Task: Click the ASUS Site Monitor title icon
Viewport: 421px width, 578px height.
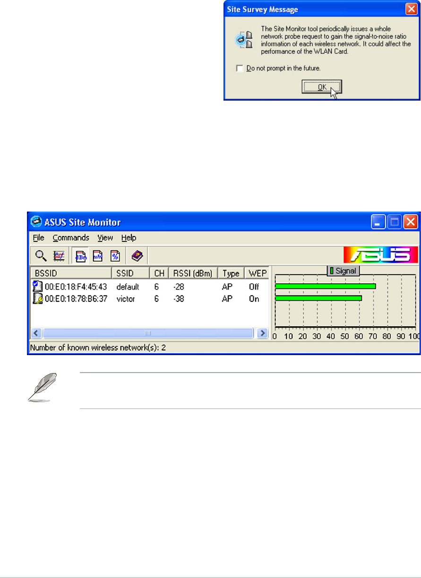Action: tap(36, 221)
